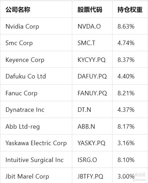
Task: Click the SMC.T stock code
Action: click(x=86, y=43)
